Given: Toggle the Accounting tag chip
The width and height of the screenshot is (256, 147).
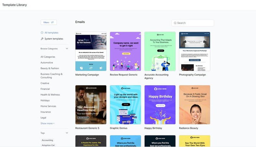Looking at the screenshot, I should click(x=47, y=140).
